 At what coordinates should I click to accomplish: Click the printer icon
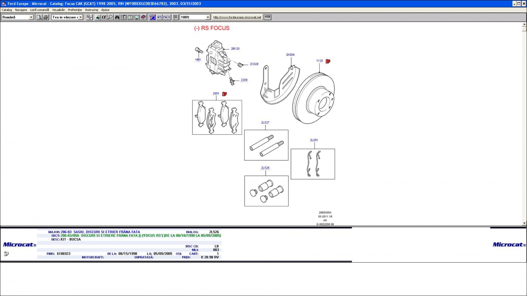(x=45, y=17)
